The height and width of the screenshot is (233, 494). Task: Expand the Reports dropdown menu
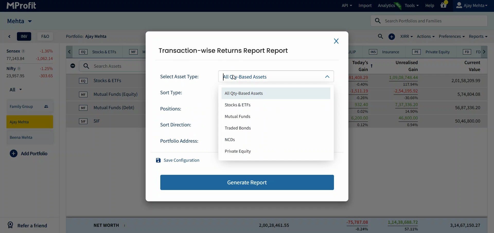(x=478, y=37)
